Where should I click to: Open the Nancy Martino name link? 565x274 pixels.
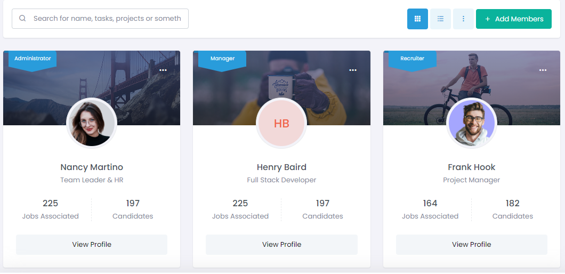pyautogui.click(x=92, y=167)
